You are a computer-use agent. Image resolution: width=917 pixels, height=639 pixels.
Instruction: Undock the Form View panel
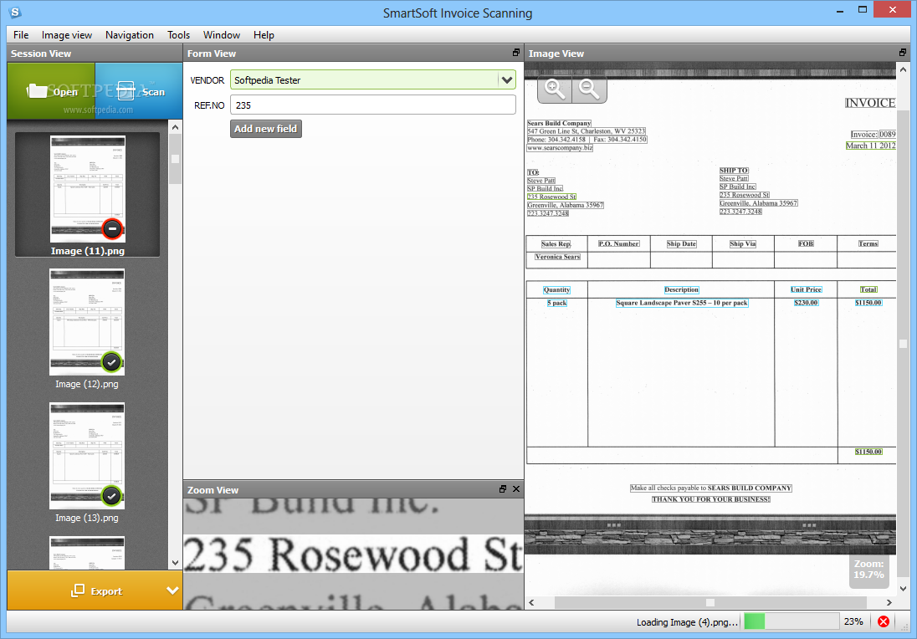[x=515, y=53]
